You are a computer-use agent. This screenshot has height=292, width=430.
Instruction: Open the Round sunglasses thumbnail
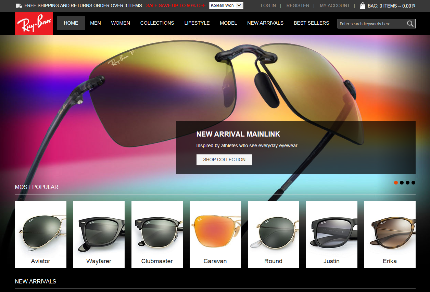point(274,234)
